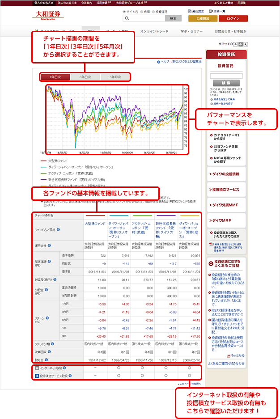
Task: Expand ダイワMRF sidebar section
Action: click(226, 220)
